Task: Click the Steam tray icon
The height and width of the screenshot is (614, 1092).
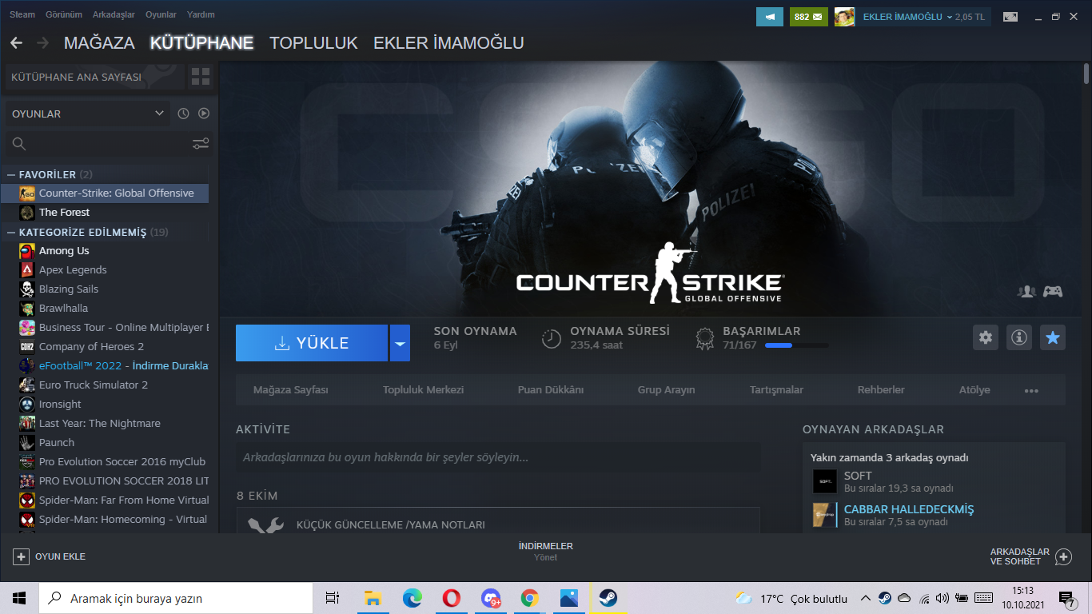Action: [885, 598]
